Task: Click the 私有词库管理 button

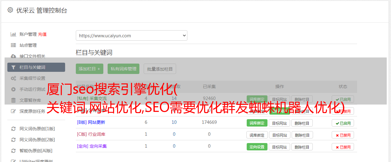Action: 124,69
